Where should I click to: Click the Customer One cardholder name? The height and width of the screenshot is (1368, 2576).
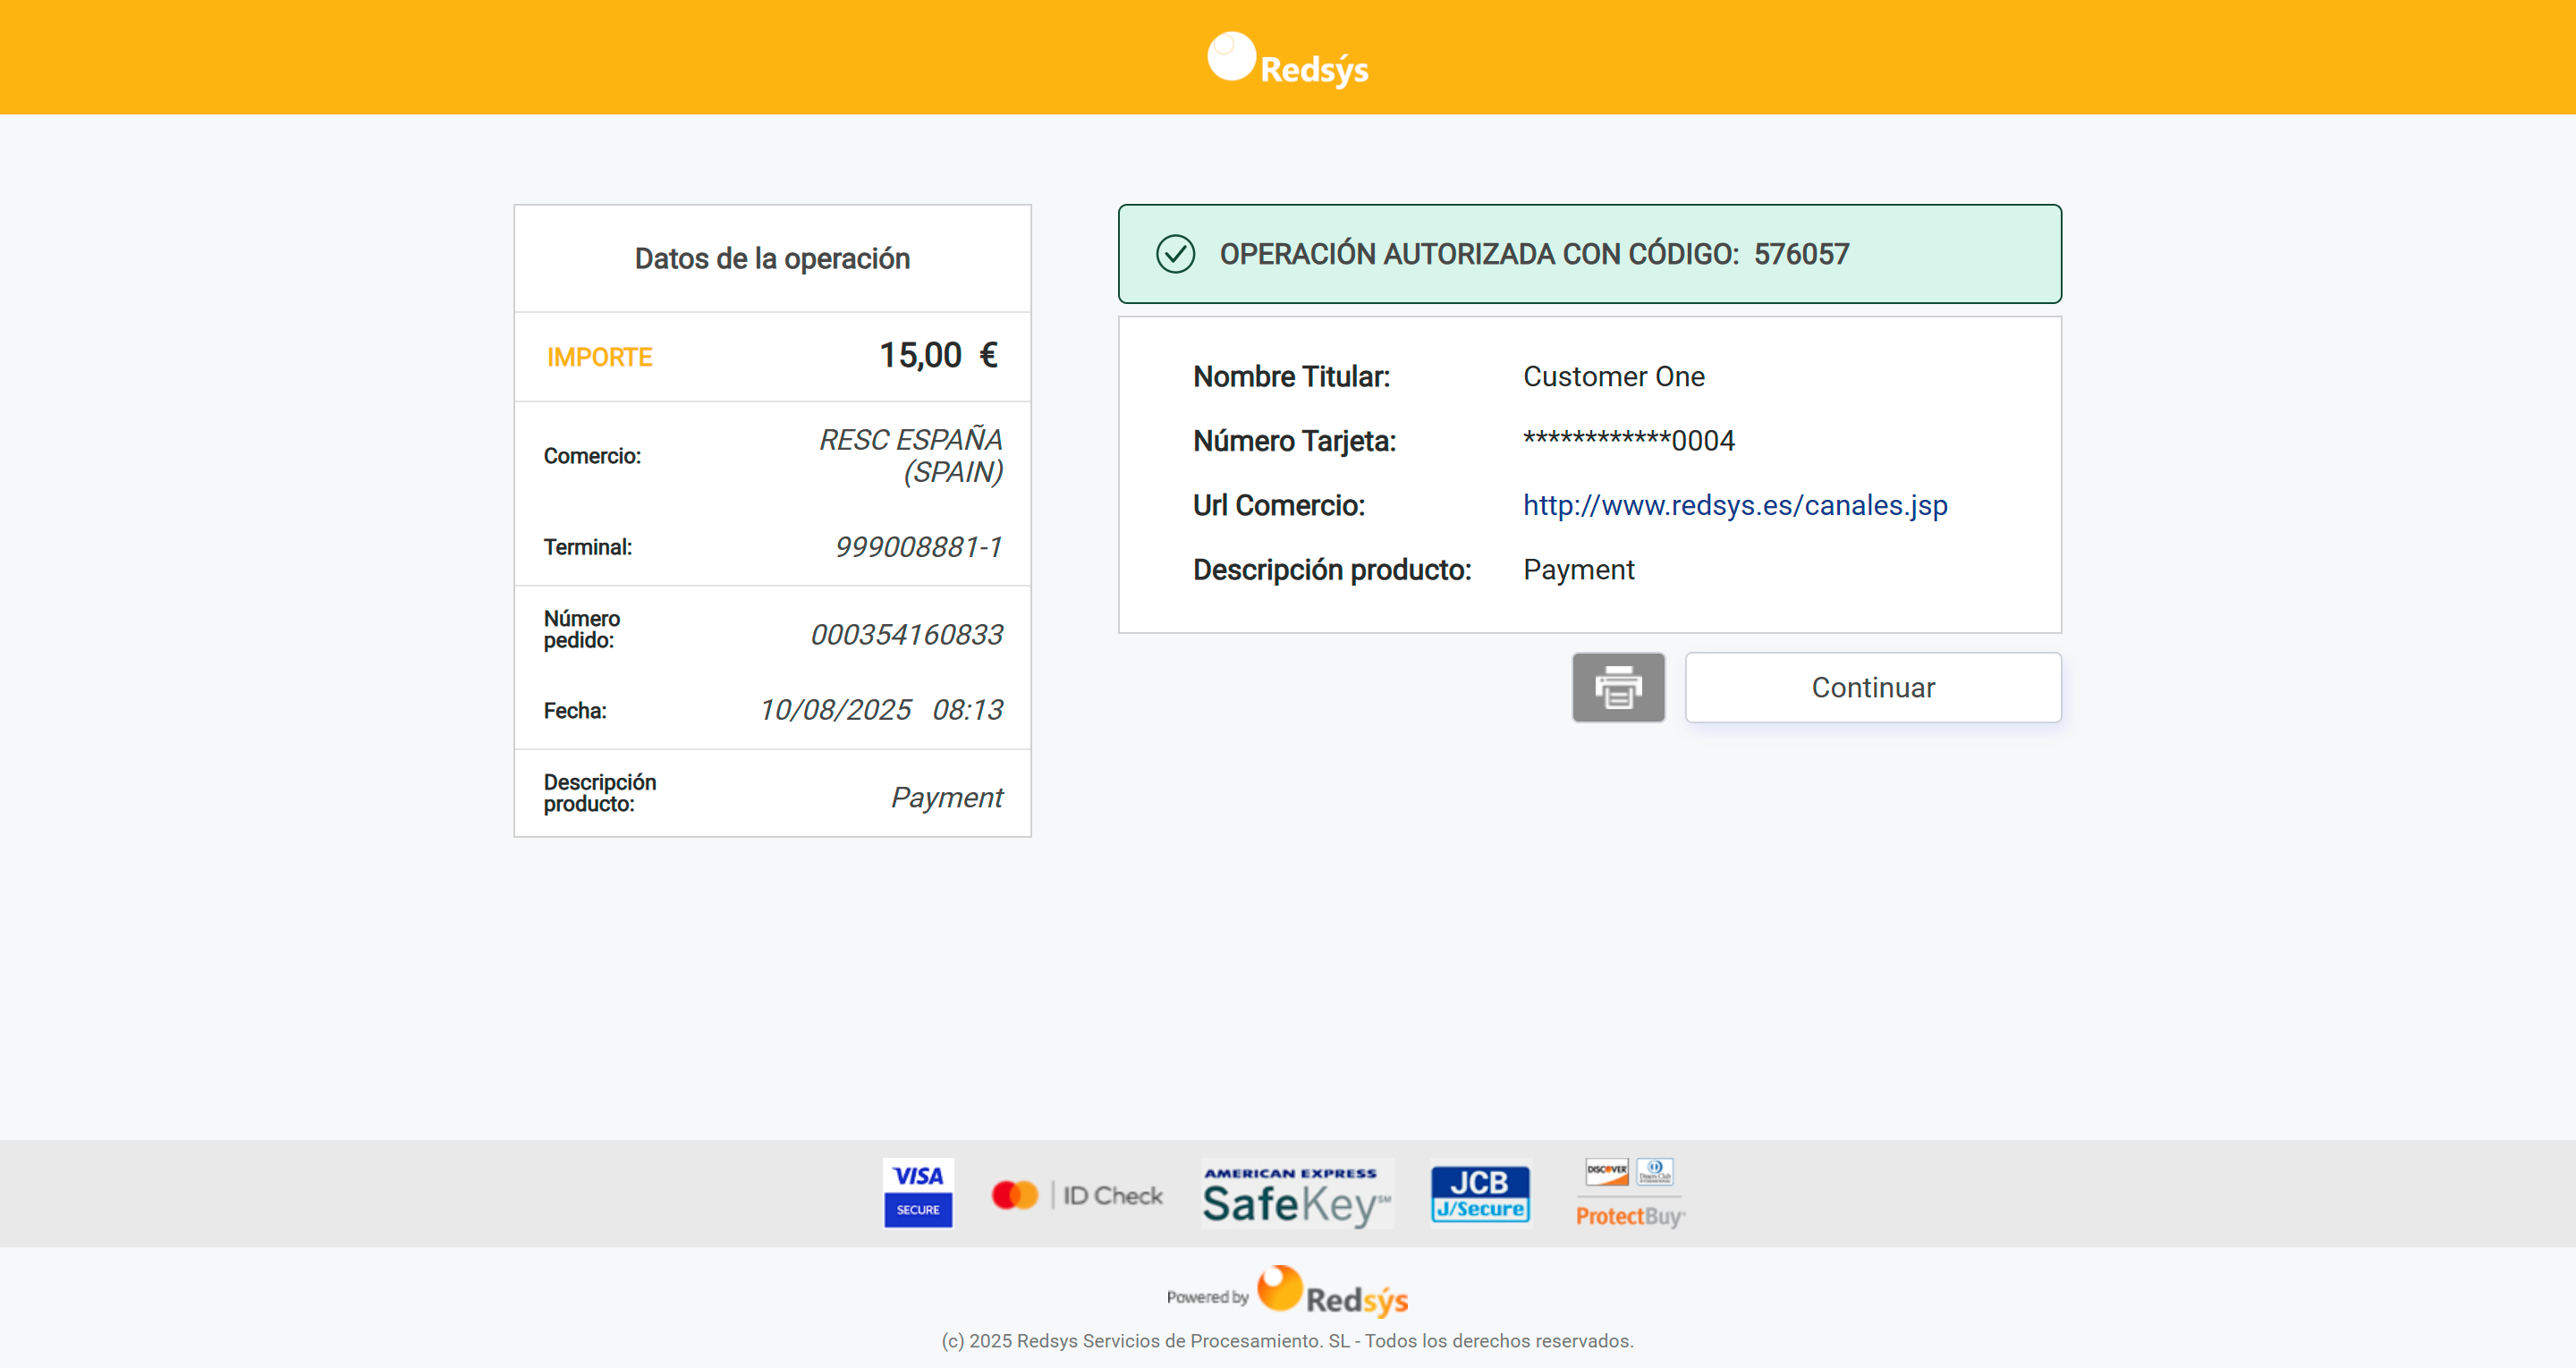1613,377
